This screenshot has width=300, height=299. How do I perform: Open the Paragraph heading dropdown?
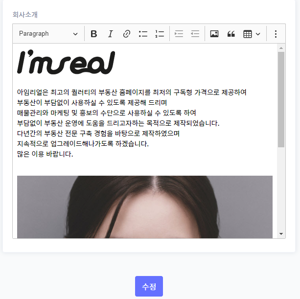point(48,34)
